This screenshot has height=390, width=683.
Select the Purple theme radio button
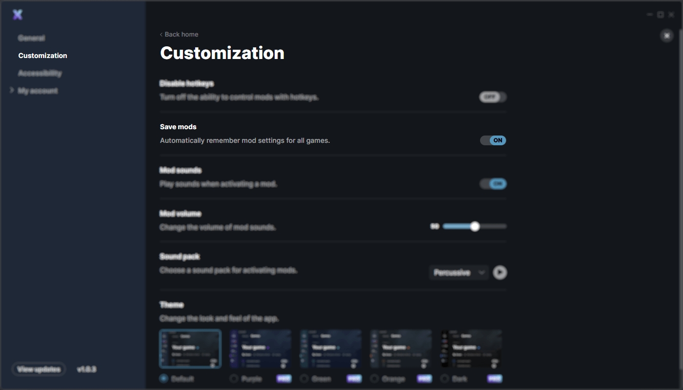coord(234,379)
